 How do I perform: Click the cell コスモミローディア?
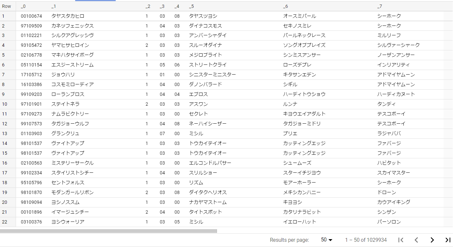coord(73,84)
